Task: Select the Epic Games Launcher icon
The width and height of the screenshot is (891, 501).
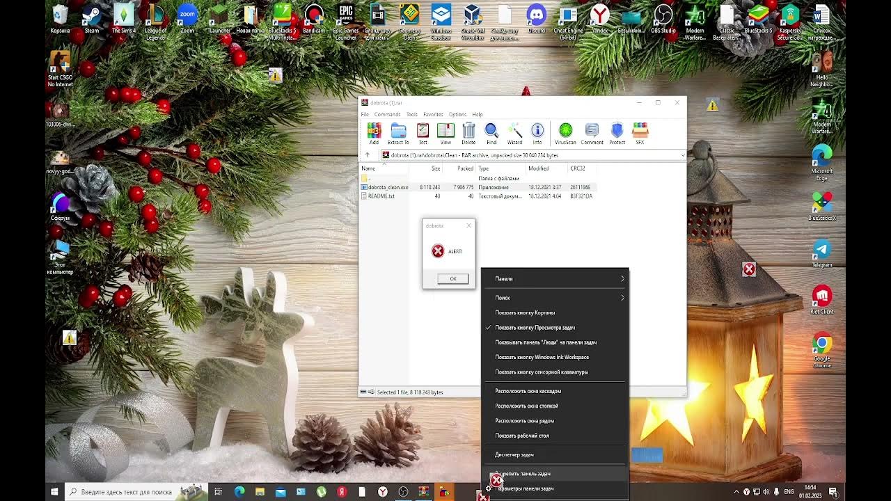Action: (345, 21)
